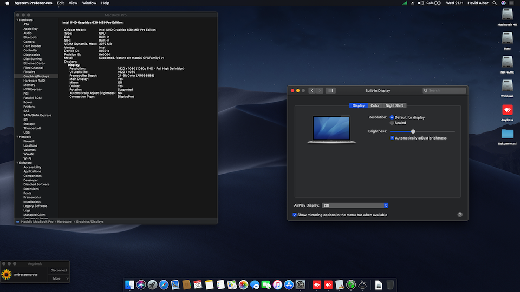Open Trash in the Dock

coord(391,285)
